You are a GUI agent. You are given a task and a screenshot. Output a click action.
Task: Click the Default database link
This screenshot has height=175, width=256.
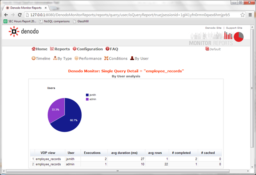(x=215, y=49)
